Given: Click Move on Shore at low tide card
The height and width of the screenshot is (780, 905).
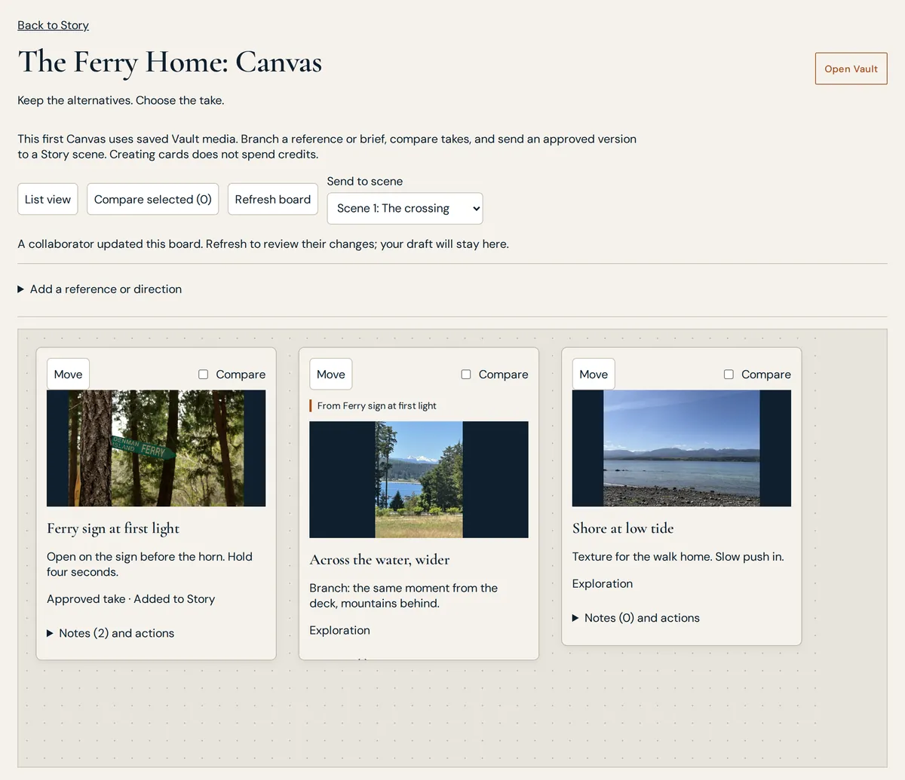Looking at the screenshot, I should (x=594, y=374).
